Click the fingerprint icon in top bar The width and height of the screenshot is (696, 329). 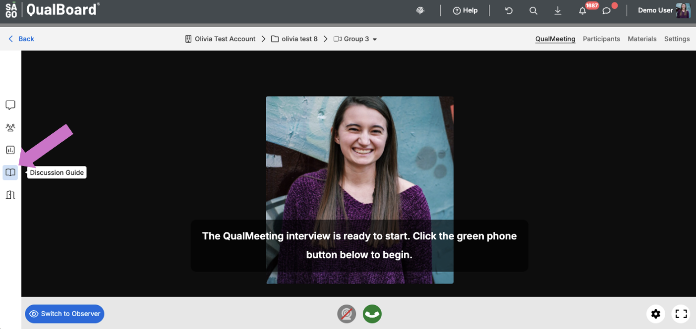pos(420,10)
